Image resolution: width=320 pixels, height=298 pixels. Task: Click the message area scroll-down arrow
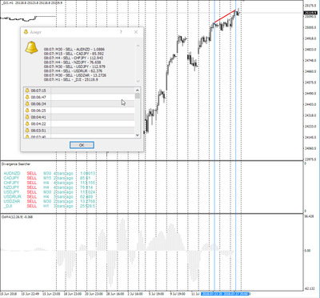(138, 81)
